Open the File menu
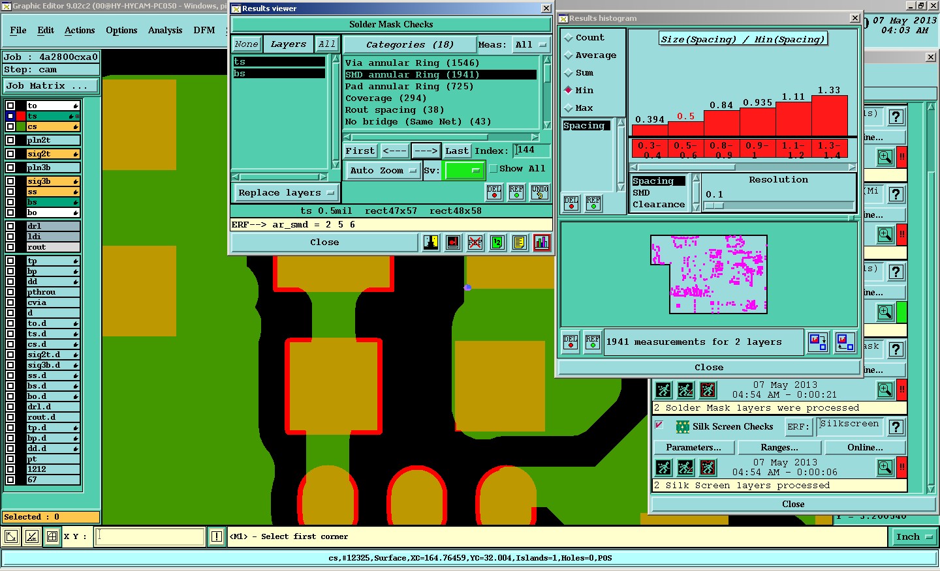This screenshot has height=571, width=940. coord(18,31)
